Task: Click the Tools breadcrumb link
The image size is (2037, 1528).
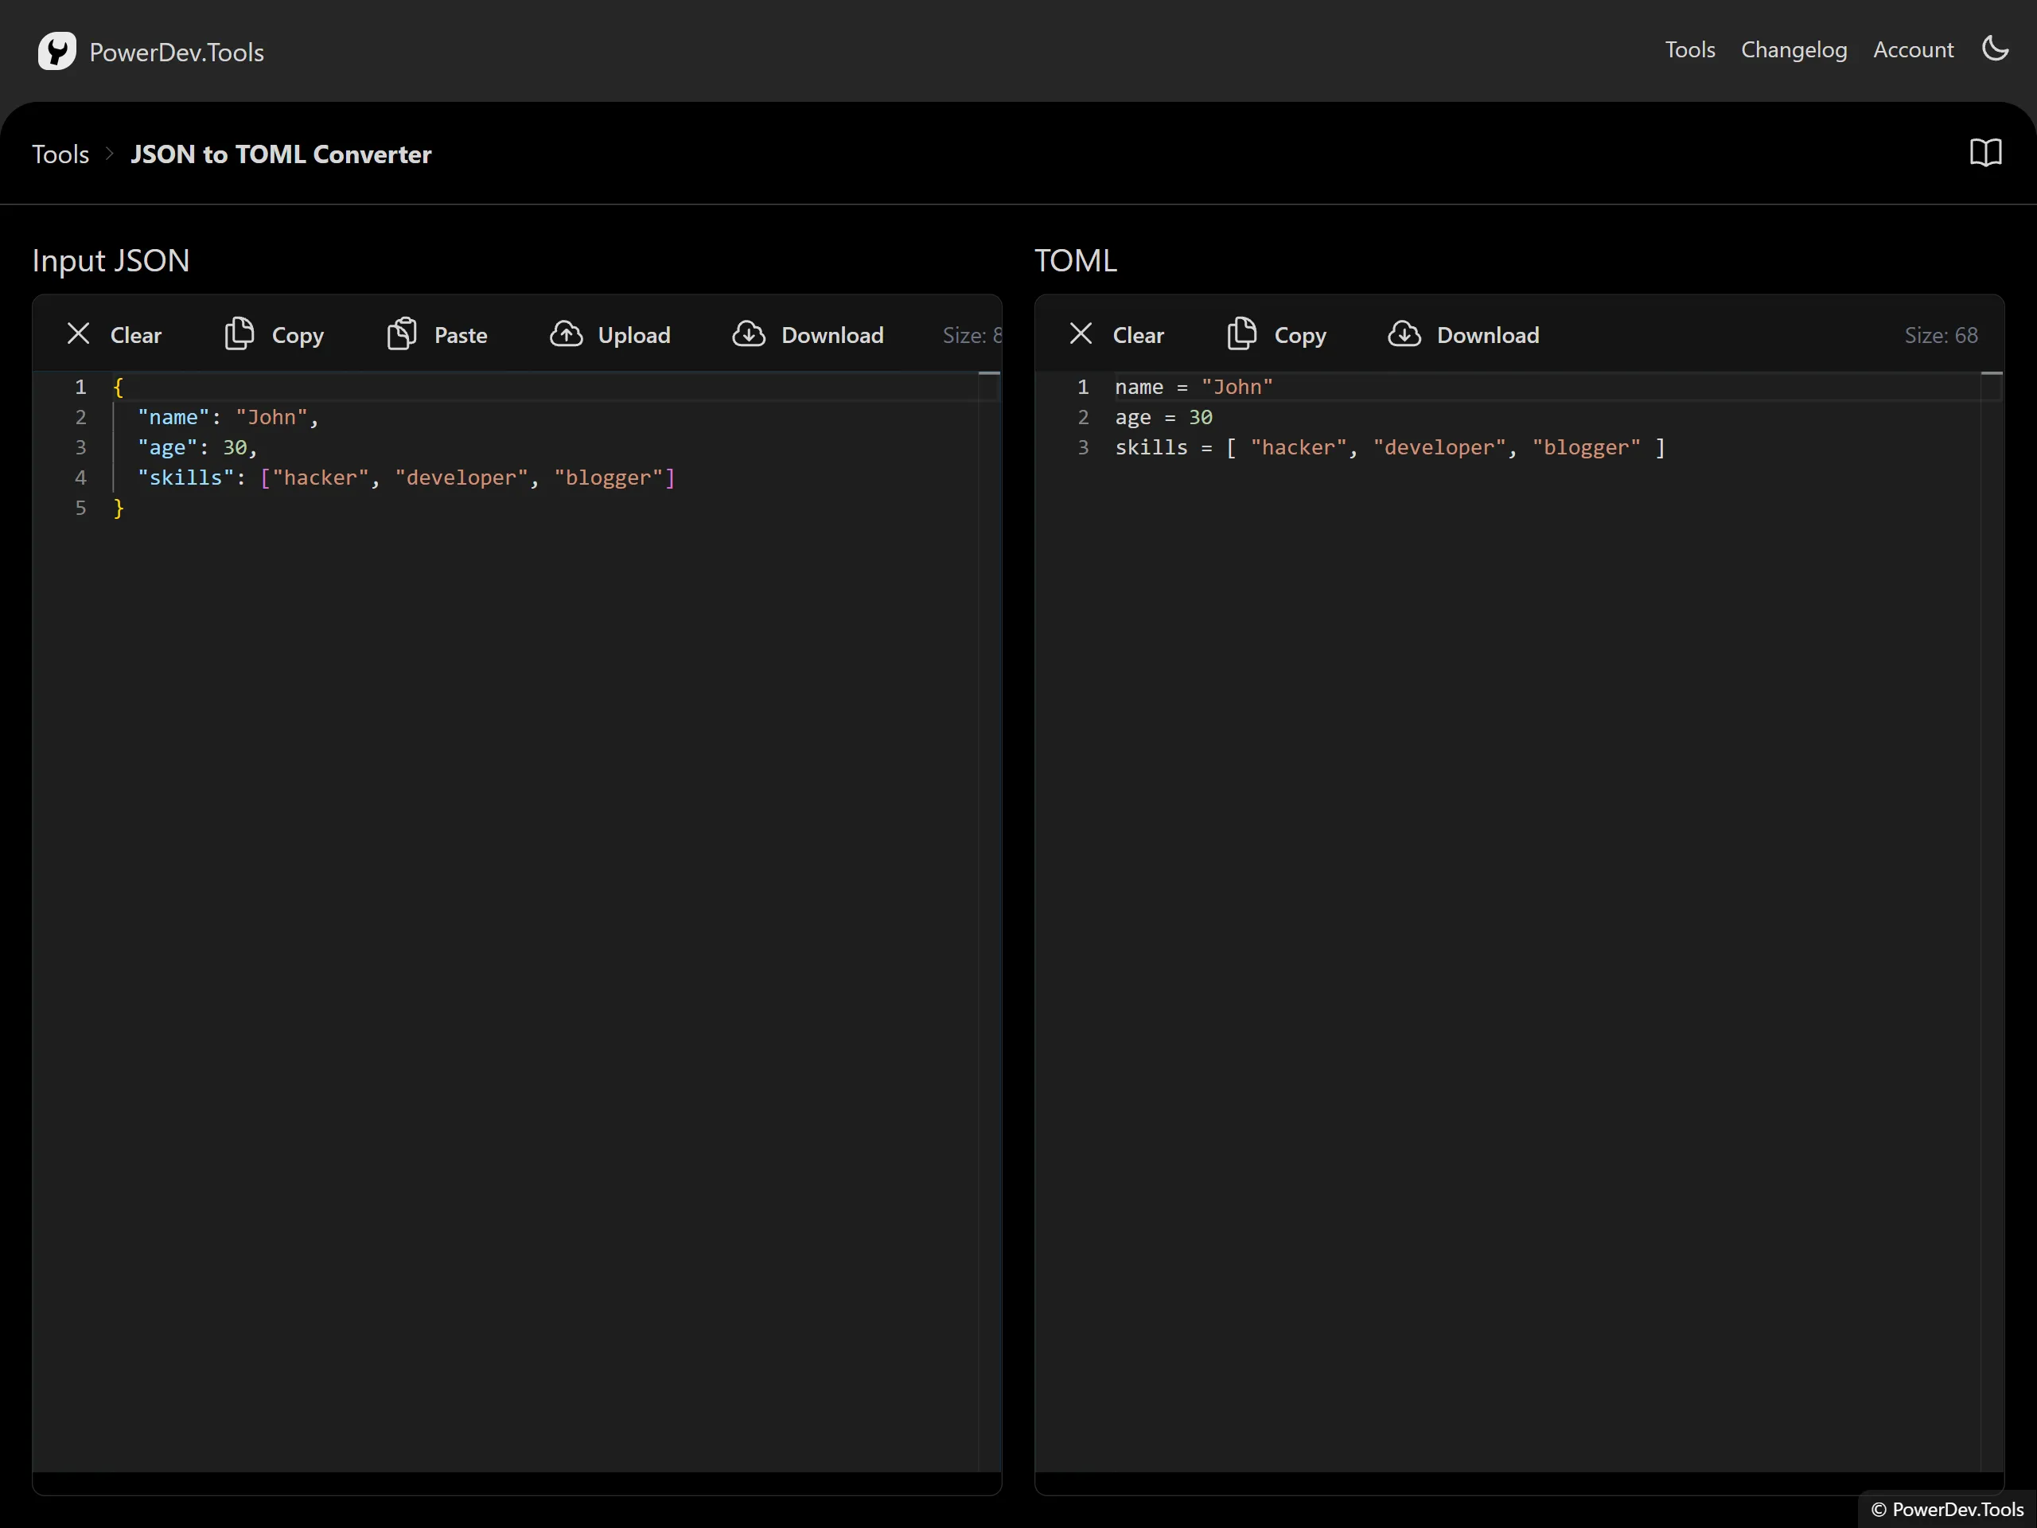Action: pyautogui.click(x=60, y=154)
